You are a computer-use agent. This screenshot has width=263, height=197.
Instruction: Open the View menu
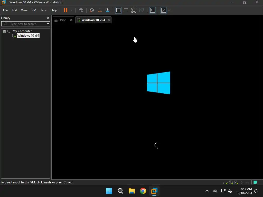24,10
